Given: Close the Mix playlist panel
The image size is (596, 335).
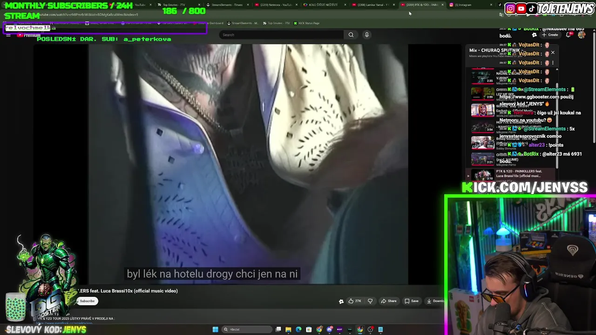Looking at the screenshot, I should (x=553, y=53).
